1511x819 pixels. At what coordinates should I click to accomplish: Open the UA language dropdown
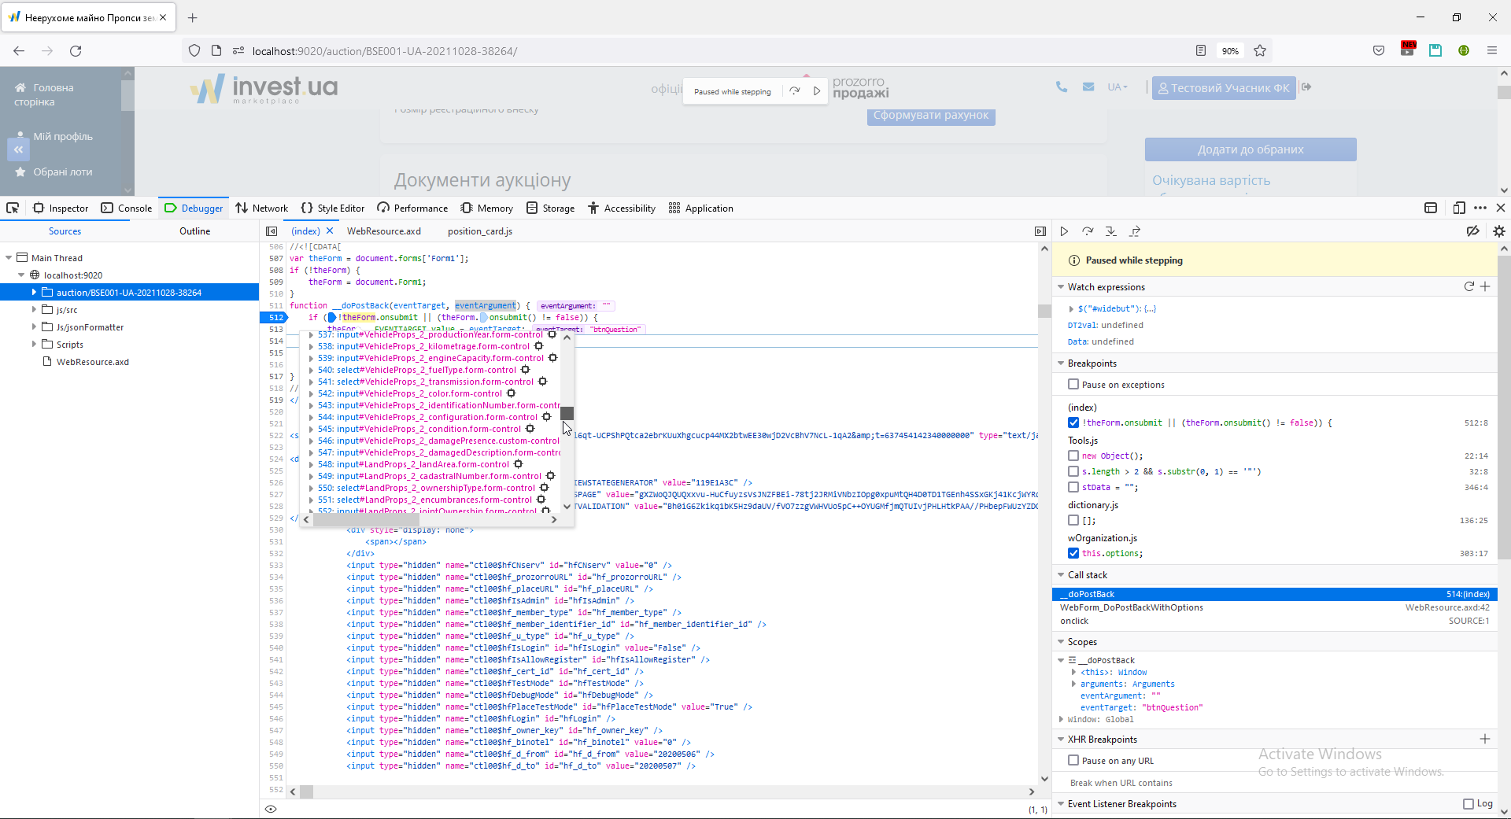coord(1118,87)
